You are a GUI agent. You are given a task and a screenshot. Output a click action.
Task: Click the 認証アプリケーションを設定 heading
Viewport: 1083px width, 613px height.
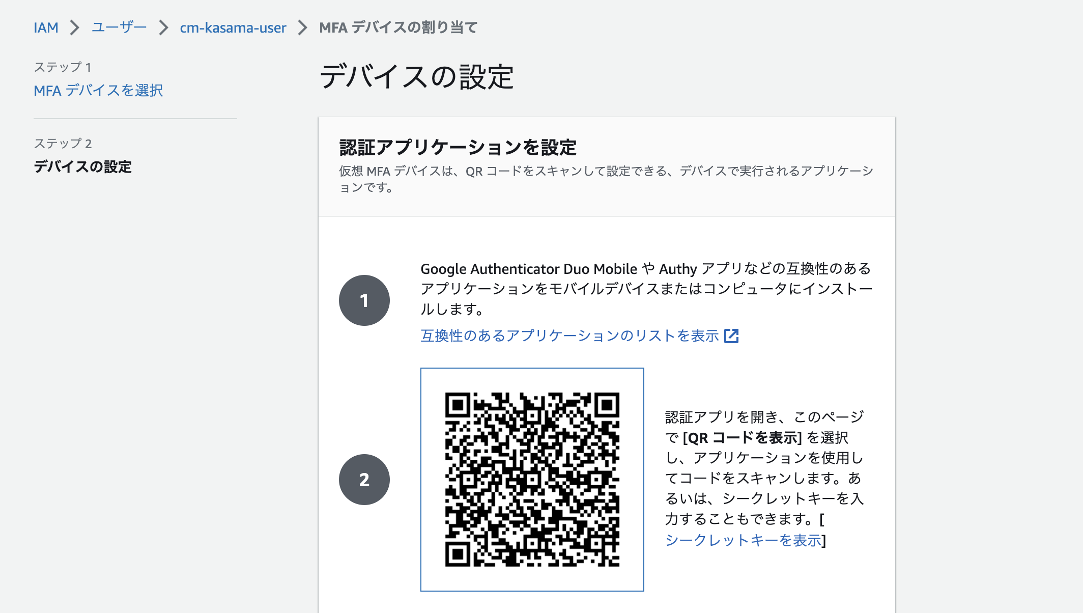pos(458,148)
